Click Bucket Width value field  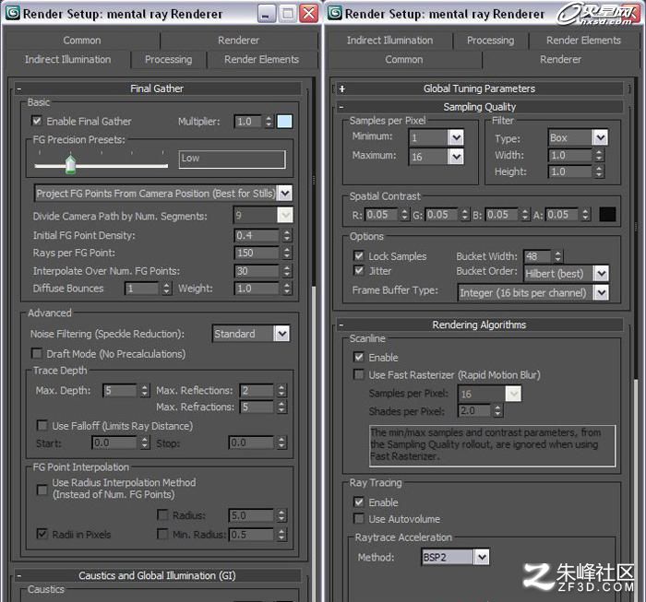tap(538, 256)
